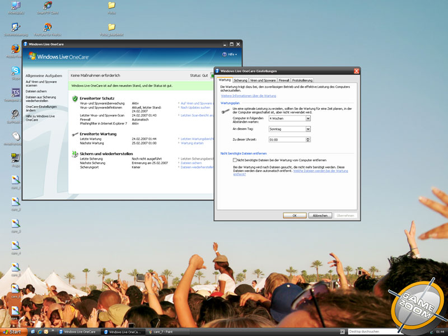The width and height of the screenshot is (448, 336).
Task: Open the Hilfe dropdown menu in OneCare
Action: (232, 54)
